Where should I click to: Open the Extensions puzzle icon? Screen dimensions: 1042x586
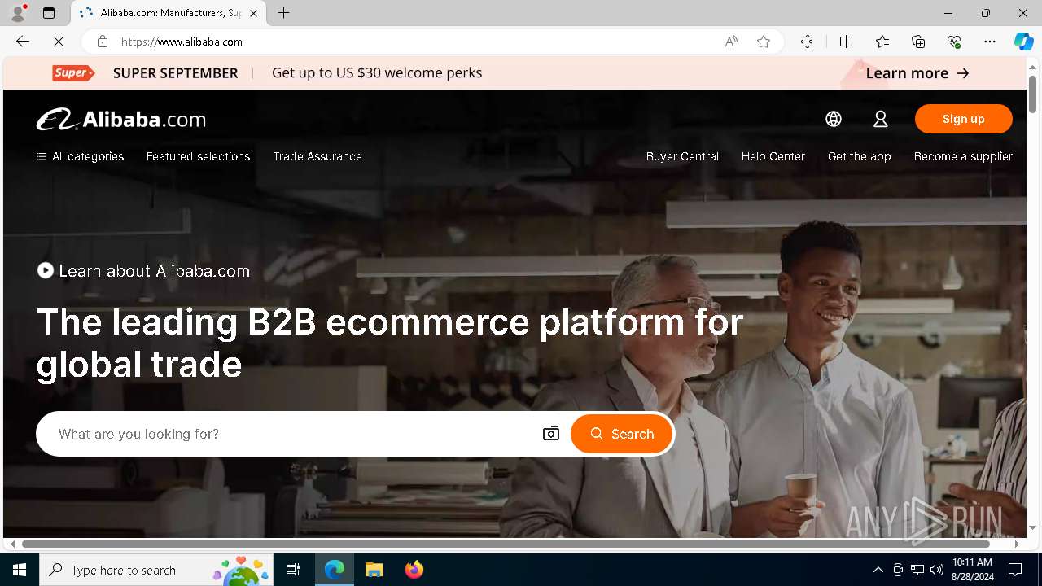pyautogui.click(x=807, y=42)
